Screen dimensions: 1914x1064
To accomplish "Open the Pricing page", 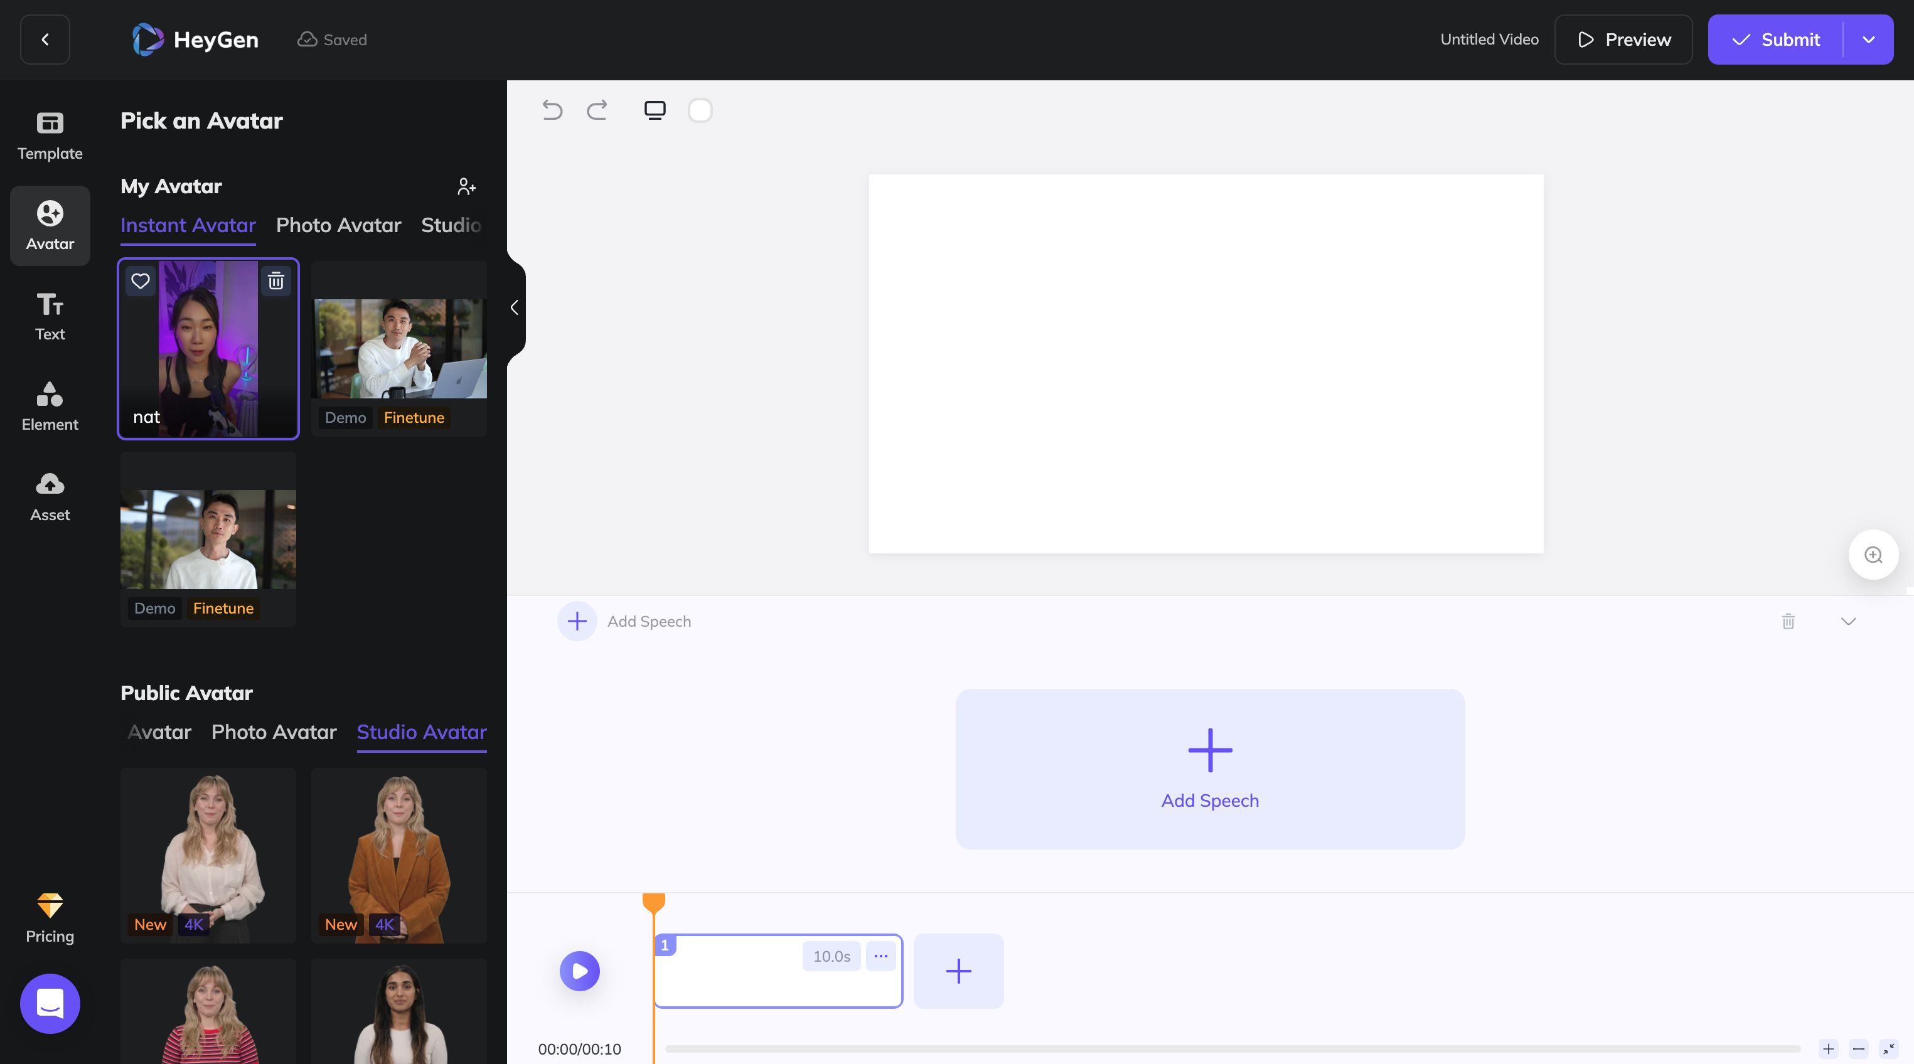I will coord(50,918).
